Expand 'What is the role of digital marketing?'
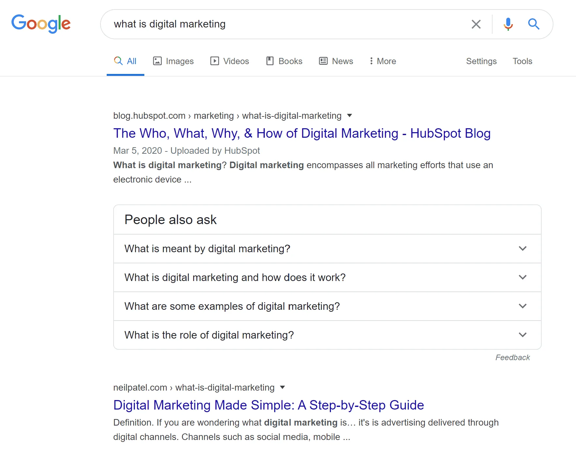The height and width of the screenshot is (456, 576). point(327,335)
